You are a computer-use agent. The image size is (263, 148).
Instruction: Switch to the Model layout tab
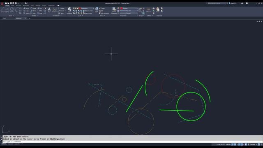pos(4,144)
